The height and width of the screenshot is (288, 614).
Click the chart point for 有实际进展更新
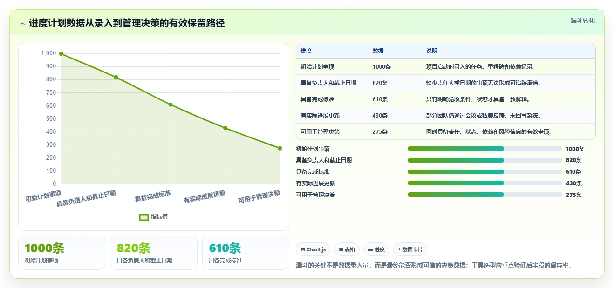tap(225, 128)
